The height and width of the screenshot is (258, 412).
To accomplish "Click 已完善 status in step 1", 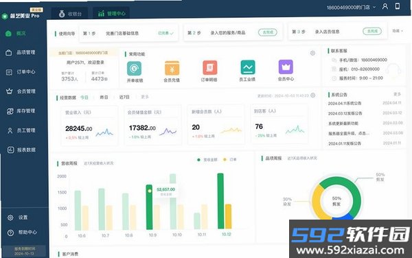I will [x=165, y=33].
